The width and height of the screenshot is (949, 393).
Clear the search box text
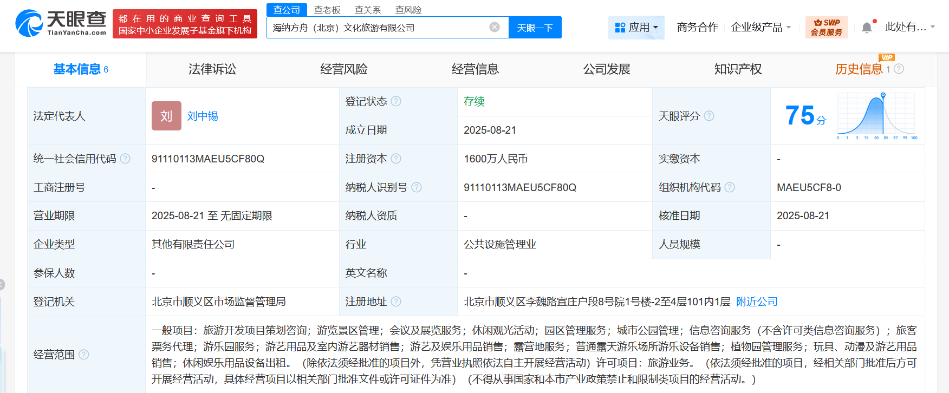(494, 27)
